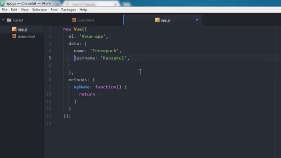Open index.html from the file tree
The image size is (281, 158).
point(26,36)
